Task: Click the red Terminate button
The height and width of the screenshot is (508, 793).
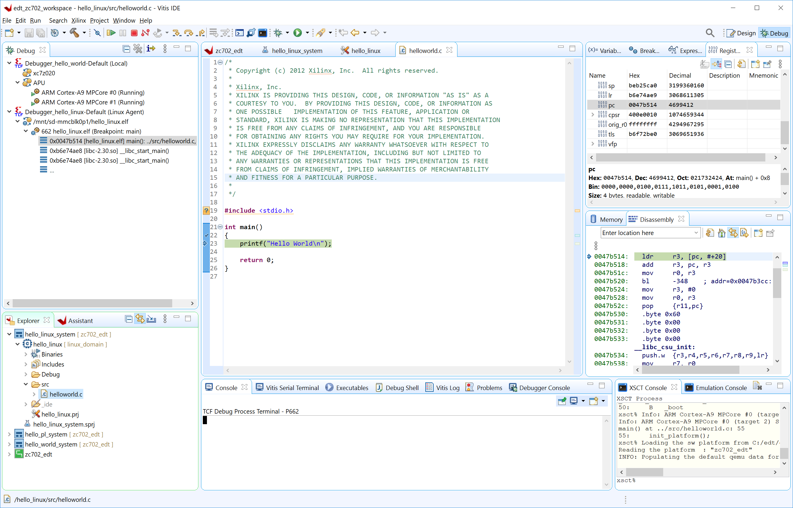Action: (x=134, y=33)
